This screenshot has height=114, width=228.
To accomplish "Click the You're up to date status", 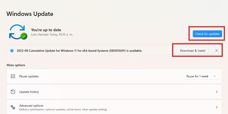I will pos(46,30).
